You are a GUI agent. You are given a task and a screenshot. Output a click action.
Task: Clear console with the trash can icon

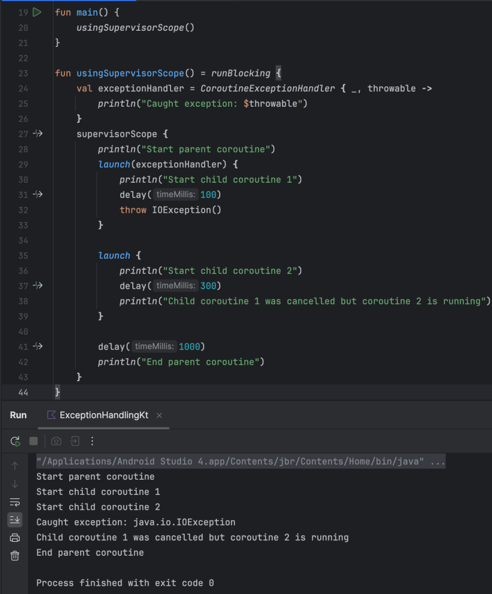[x=15, y=556]
